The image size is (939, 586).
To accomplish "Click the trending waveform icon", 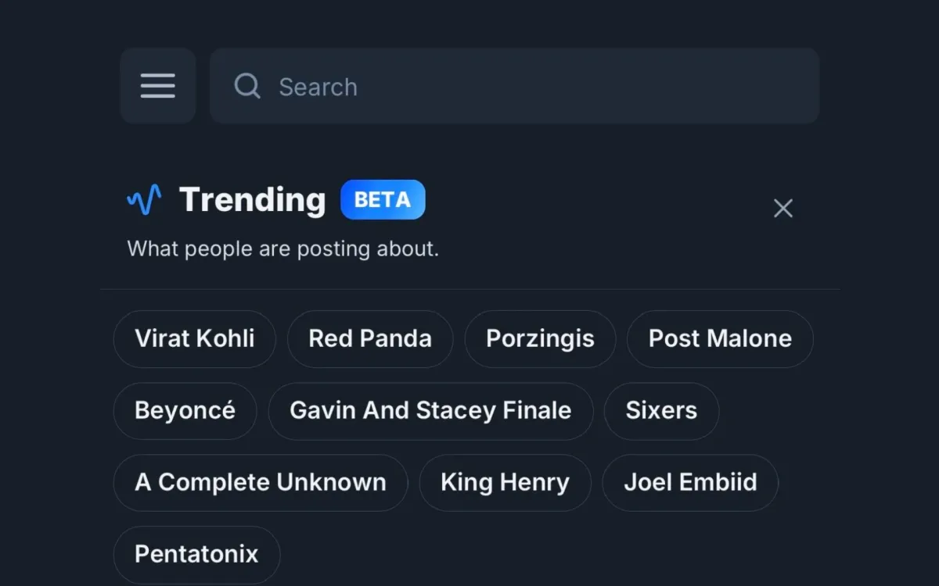I will pos(144,199).
